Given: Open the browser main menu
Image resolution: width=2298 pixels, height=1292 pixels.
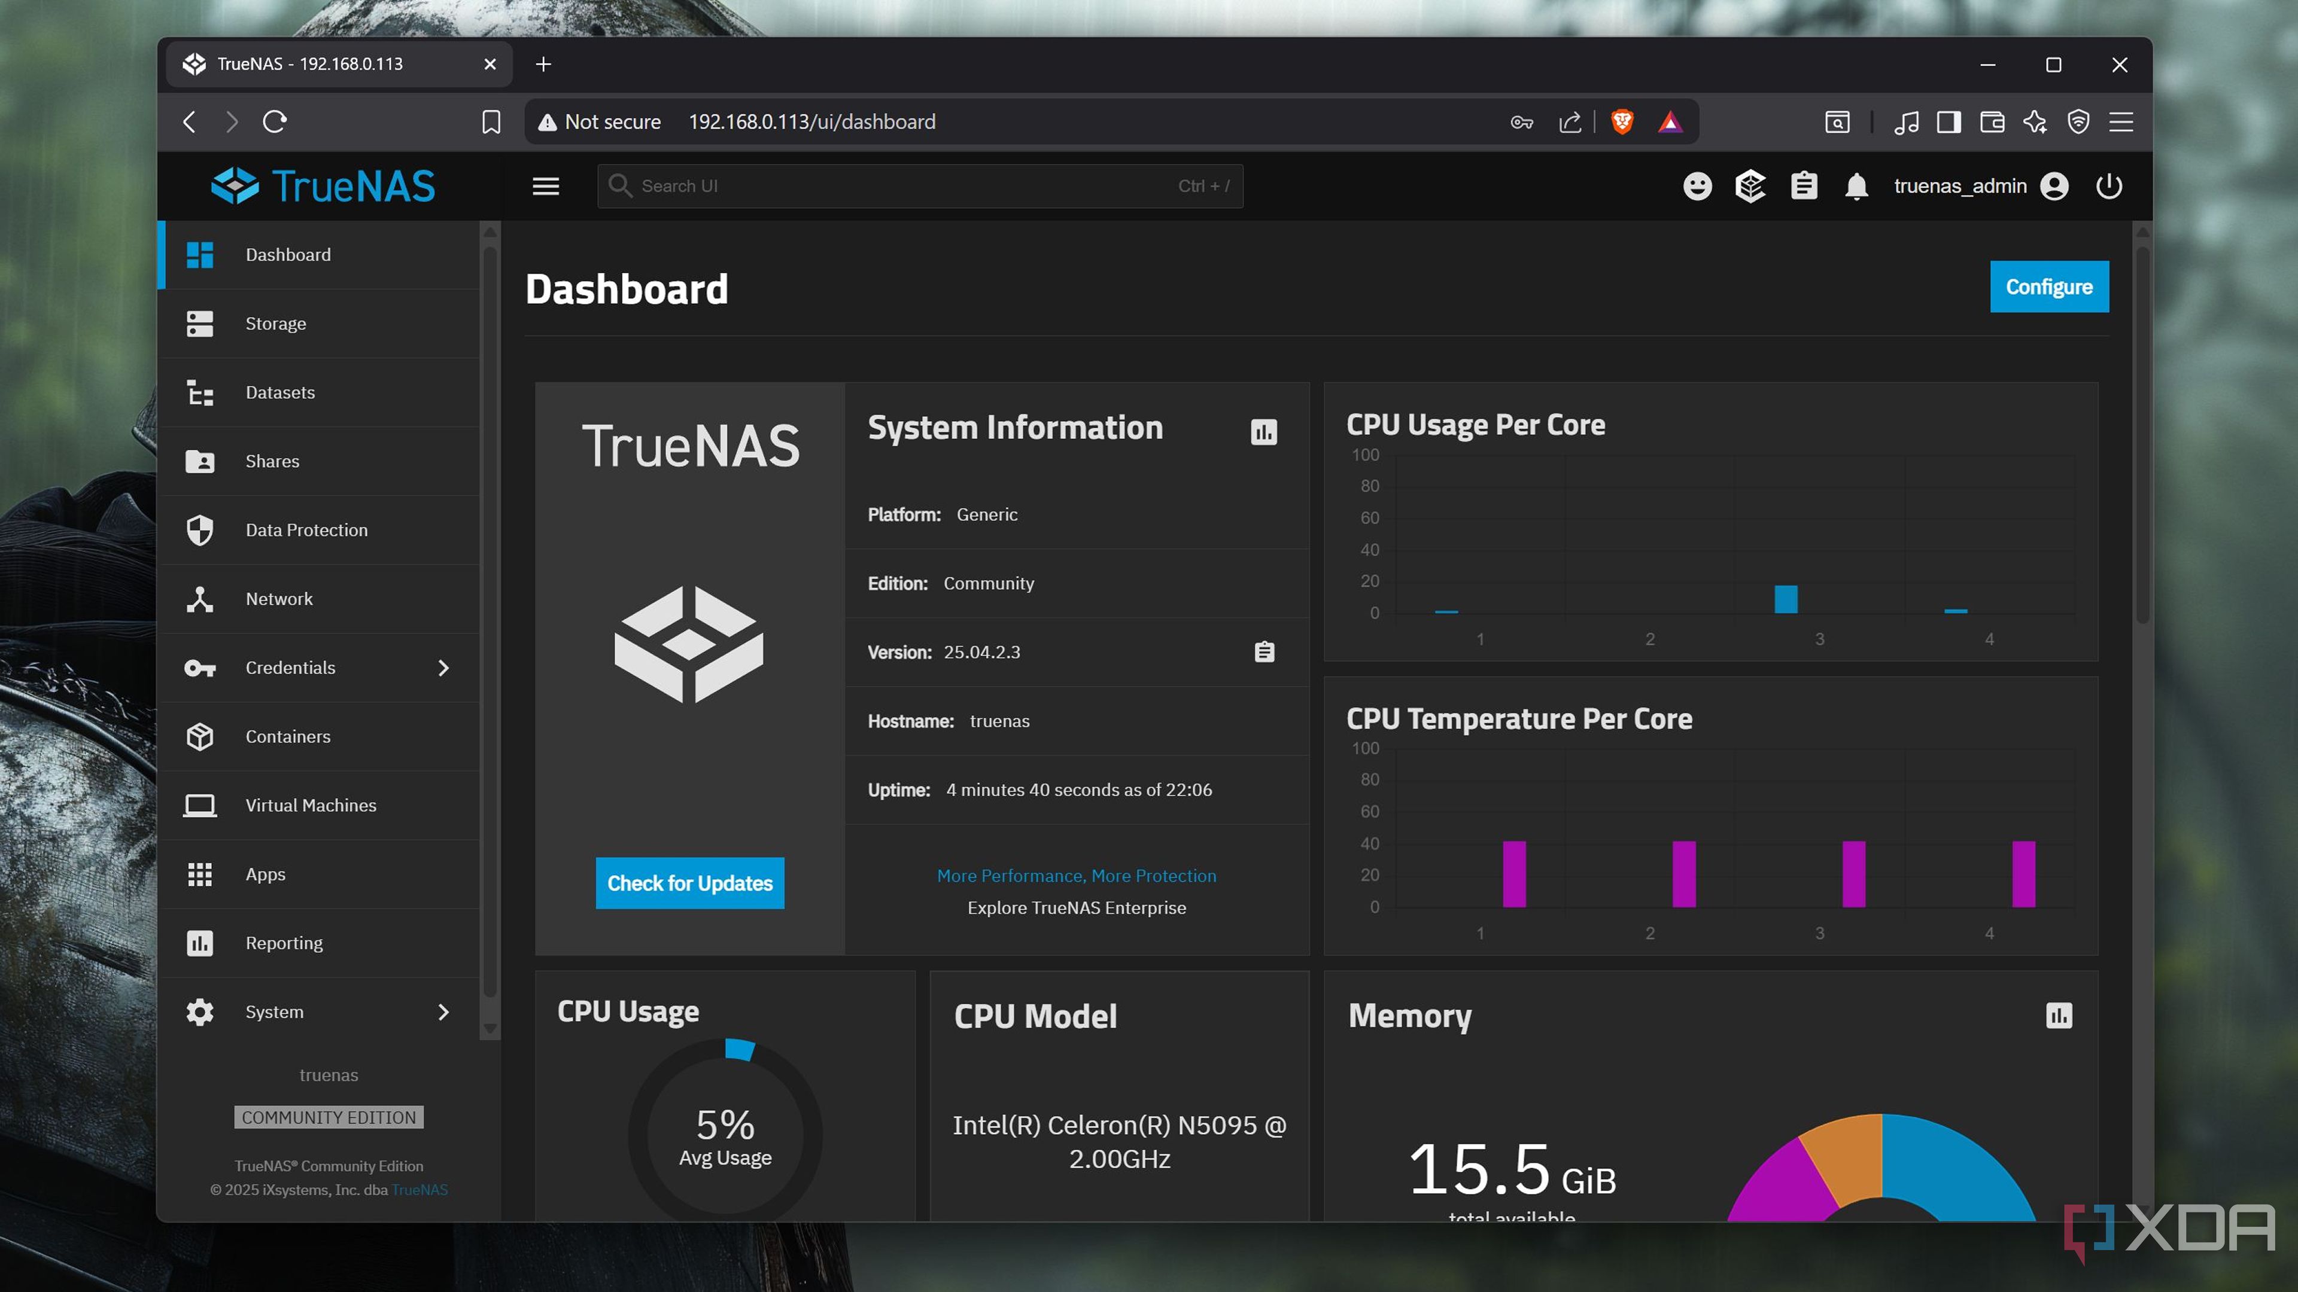Looking at the screenshot, I should point(2121,122).
